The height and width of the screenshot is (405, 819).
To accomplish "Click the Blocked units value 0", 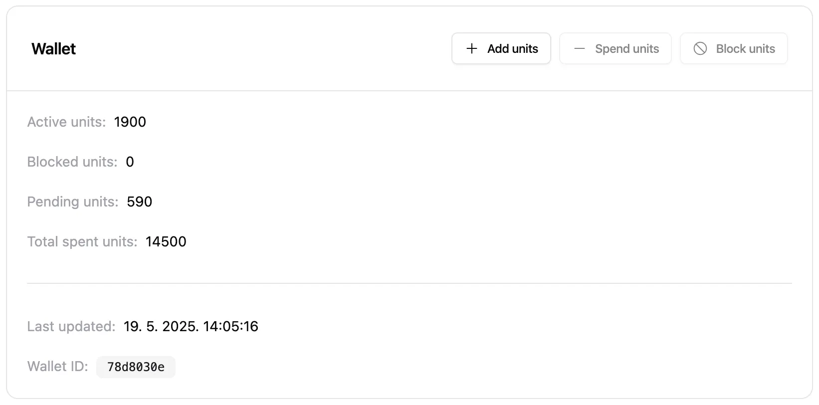I will (130, 162).
